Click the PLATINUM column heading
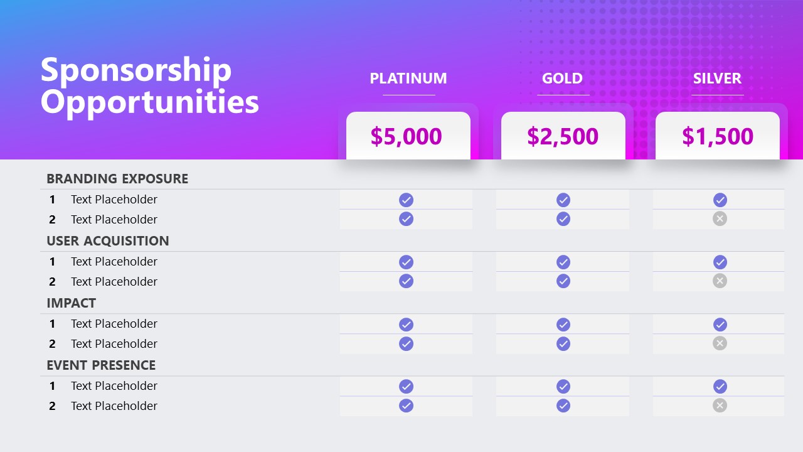 click(408, 78)
